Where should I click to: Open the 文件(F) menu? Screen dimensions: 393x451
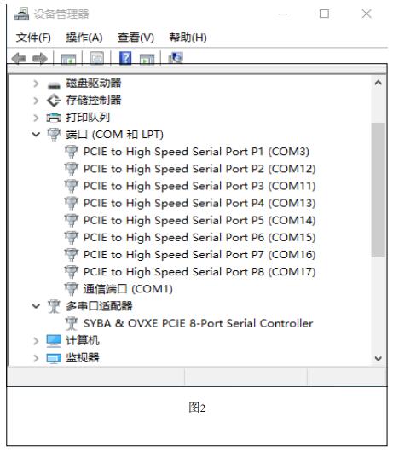tap(33, 38)
